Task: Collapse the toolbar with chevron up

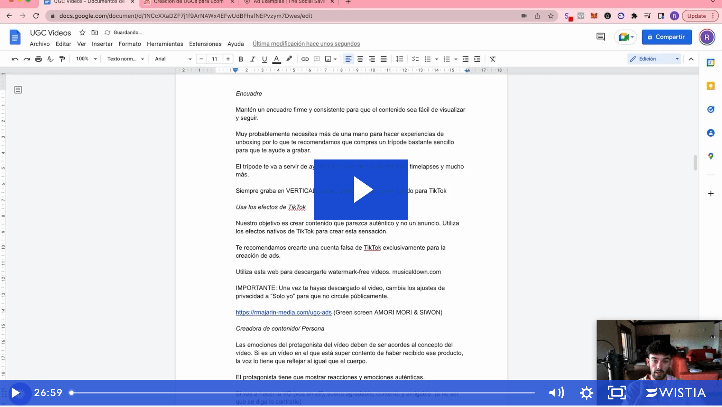Action: pyautogui.click(x=691, y=59)
